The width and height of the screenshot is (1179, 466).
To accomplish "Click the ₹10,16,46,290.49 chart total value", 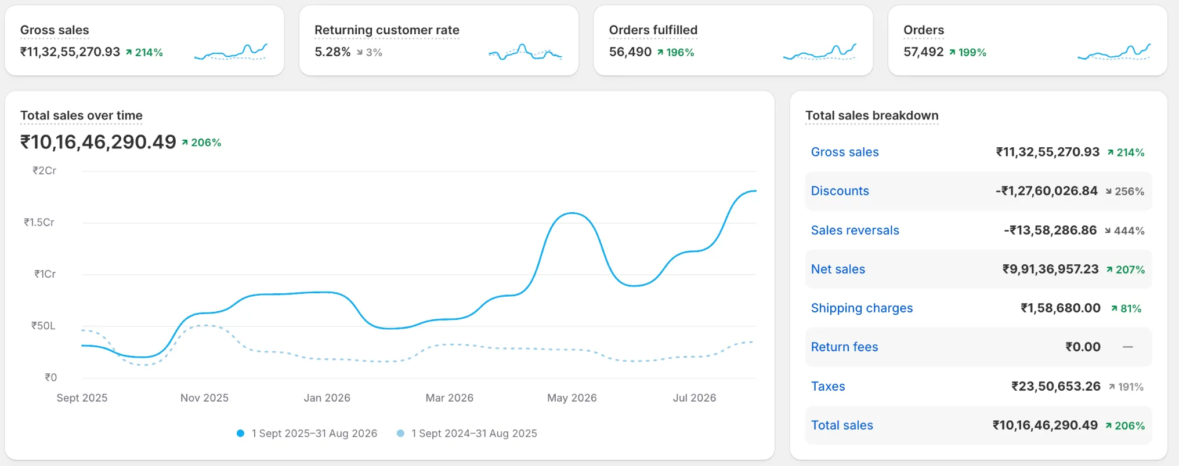I will tap(98, 142).
